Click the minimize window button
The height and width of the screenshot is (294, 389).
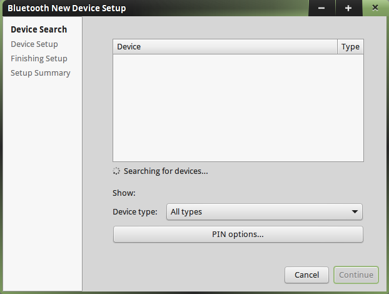pos(321,8)
